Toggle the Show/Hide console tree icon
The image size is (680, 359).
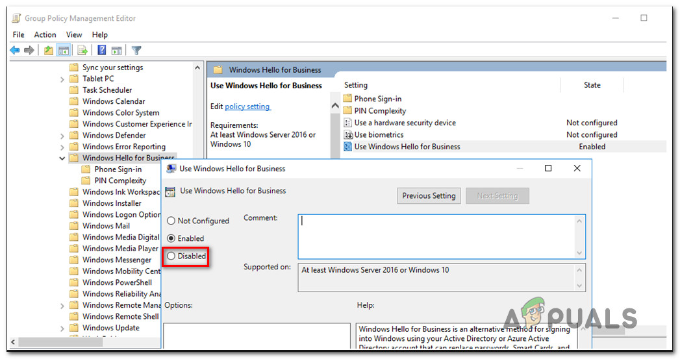64,50
